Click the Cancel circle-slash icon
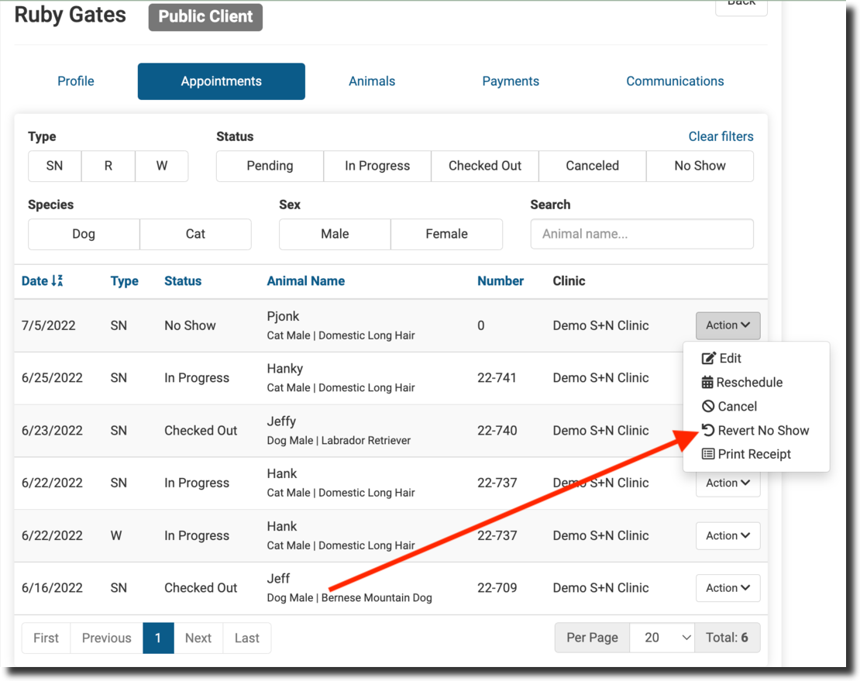This screenshot has width=860, height=681. tap(708, 406)
